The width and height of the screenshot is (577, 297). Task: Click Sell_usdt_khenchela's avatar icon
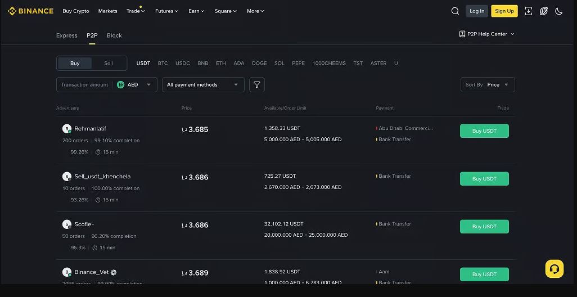[66, 177]
